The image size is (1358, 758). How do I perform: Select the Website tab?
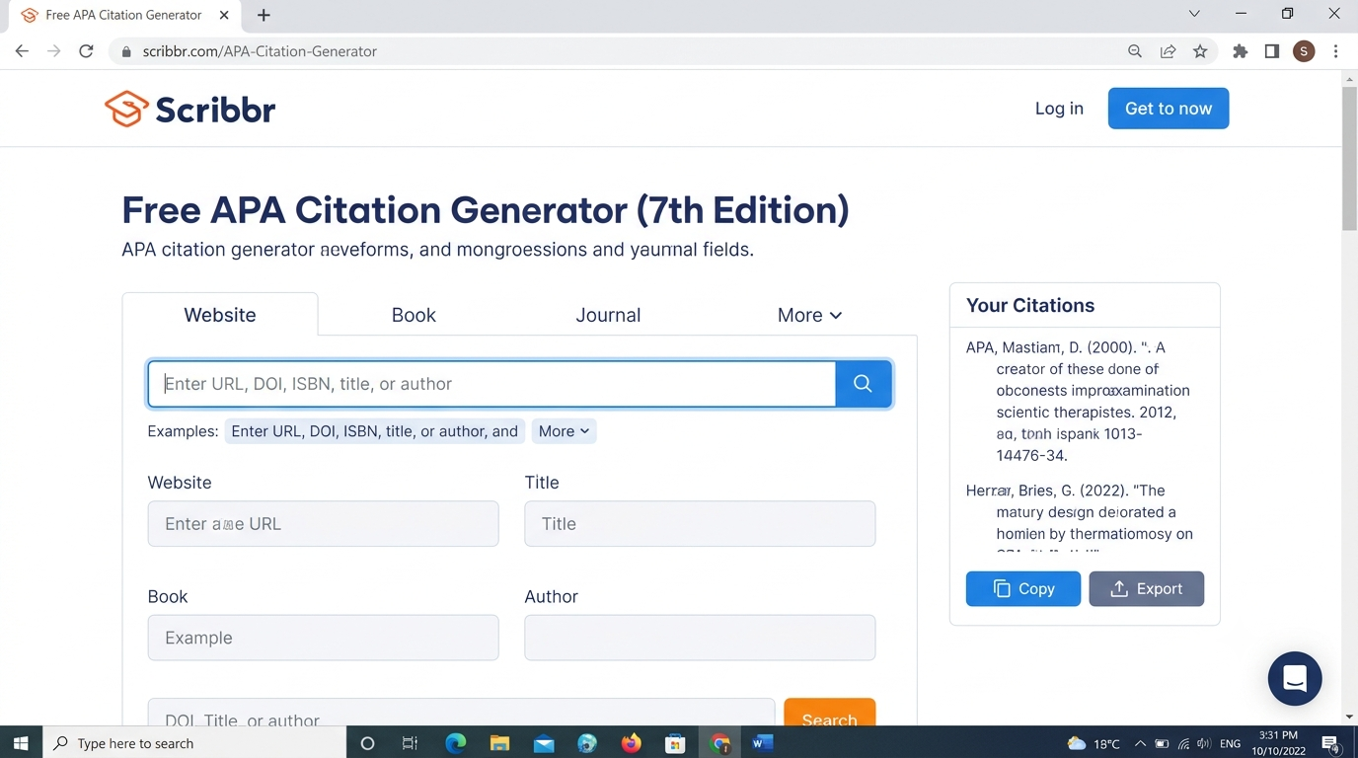coord(220,315)
